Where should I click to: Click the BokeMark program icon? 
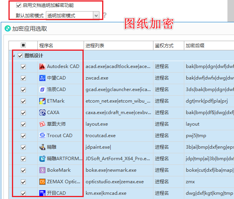tap(42, 170)
